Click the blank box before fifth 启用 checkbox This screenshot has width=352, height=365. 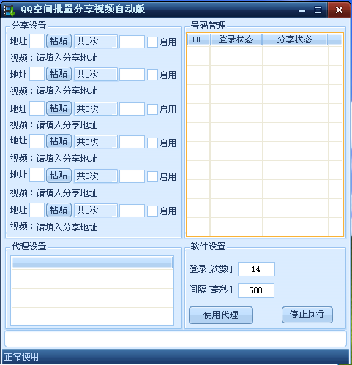click(132, 176)
